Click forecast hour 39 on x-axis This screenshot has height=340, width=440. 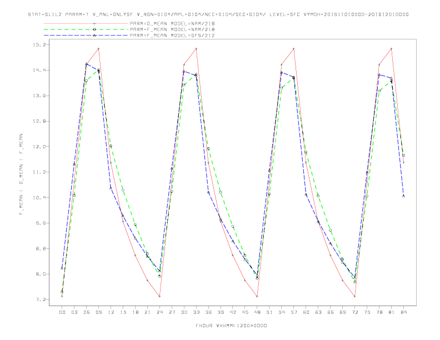click(x=221, y=312)
